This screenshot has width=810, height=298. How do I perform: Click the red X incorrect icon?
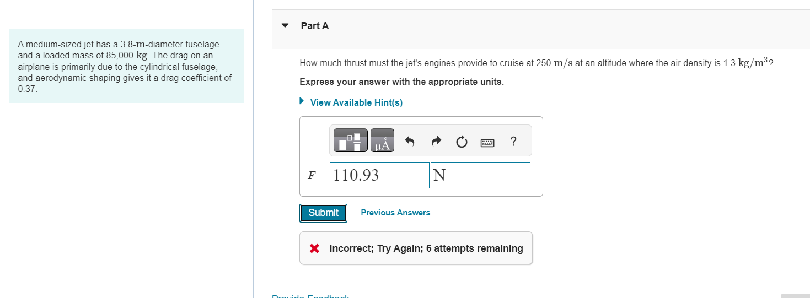click(x=314, y=248)
